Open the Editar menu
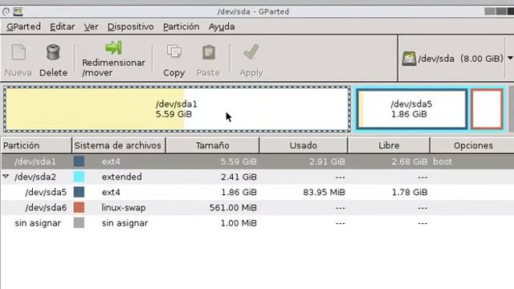The width and height of the screenshot is (514, 289). [x=63, y=26]
